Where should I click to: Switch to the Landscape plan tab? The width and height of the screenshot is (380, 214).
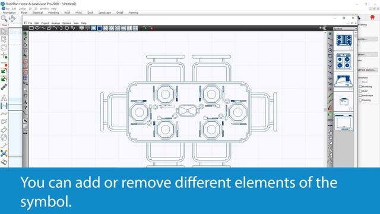point(104,12)
